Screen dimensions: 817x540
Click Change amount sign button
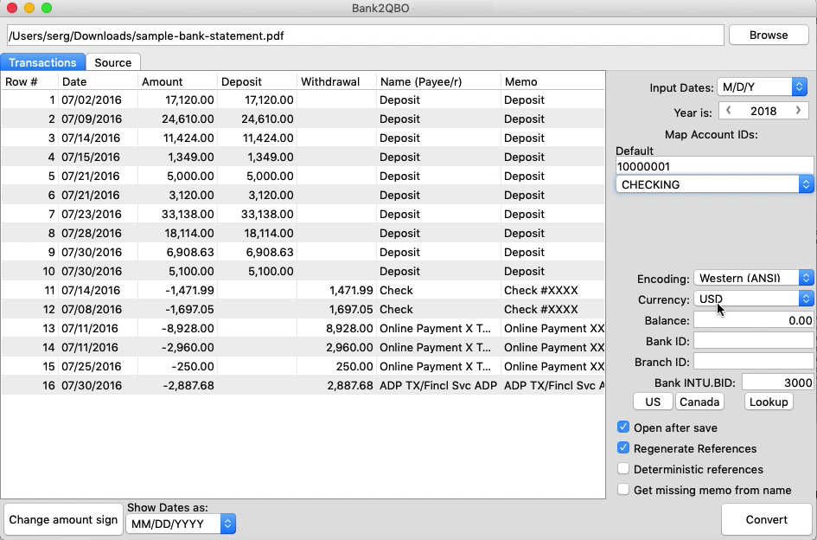coord(63,519)
